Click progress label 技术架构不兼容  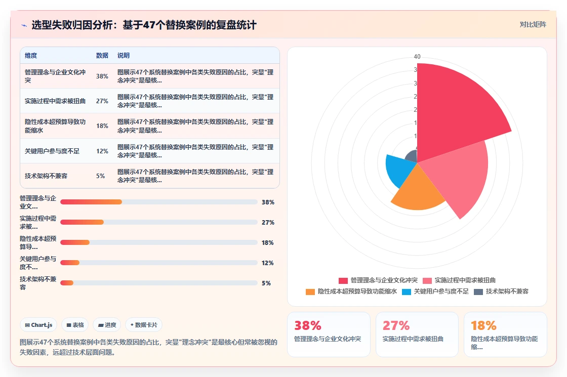38,283
